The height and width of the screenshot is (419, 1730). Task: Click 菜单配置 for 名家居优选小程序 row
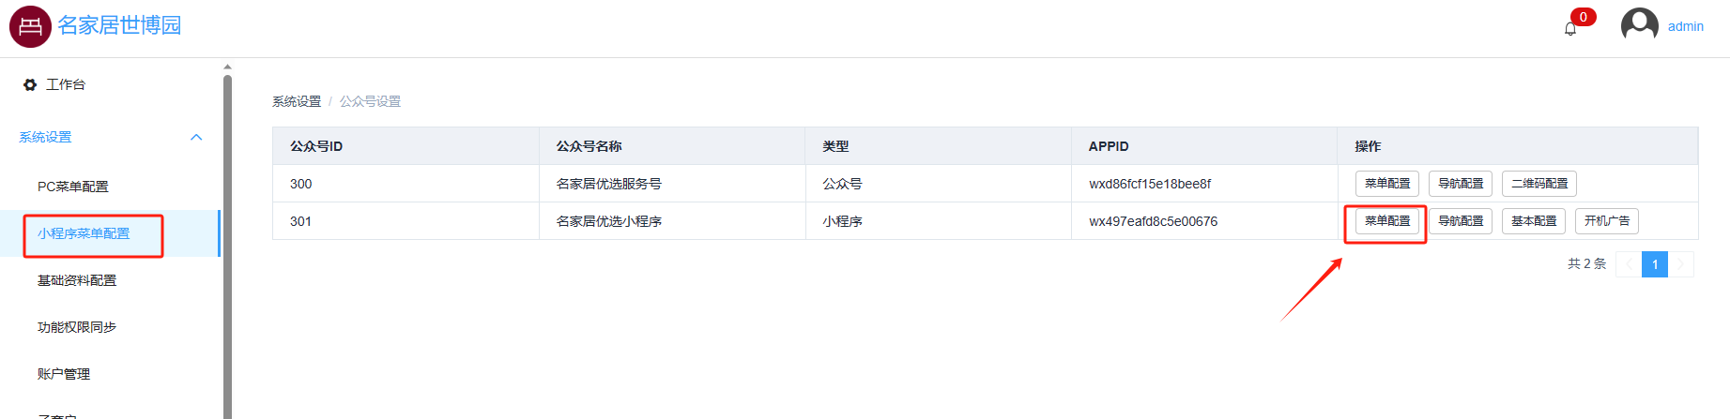pyautogui.click(x=1387, y=221)
